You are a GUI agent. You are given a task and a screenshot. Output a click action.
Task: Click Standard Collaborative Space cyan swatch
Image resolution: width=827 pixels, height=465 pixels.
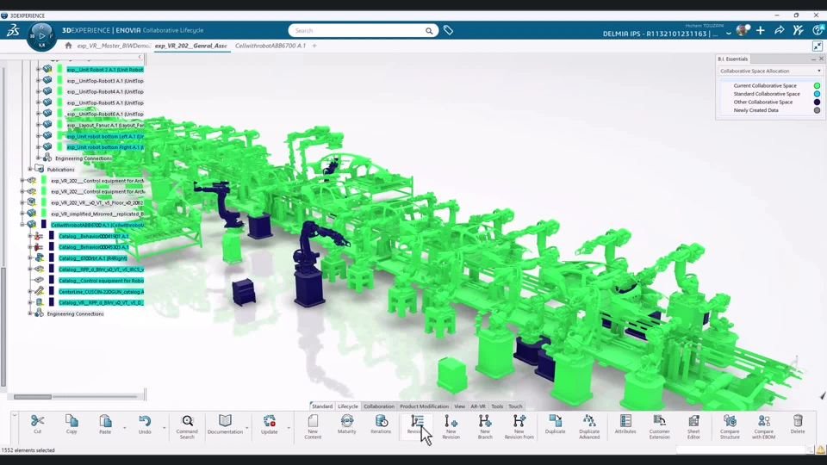[817, 94]
